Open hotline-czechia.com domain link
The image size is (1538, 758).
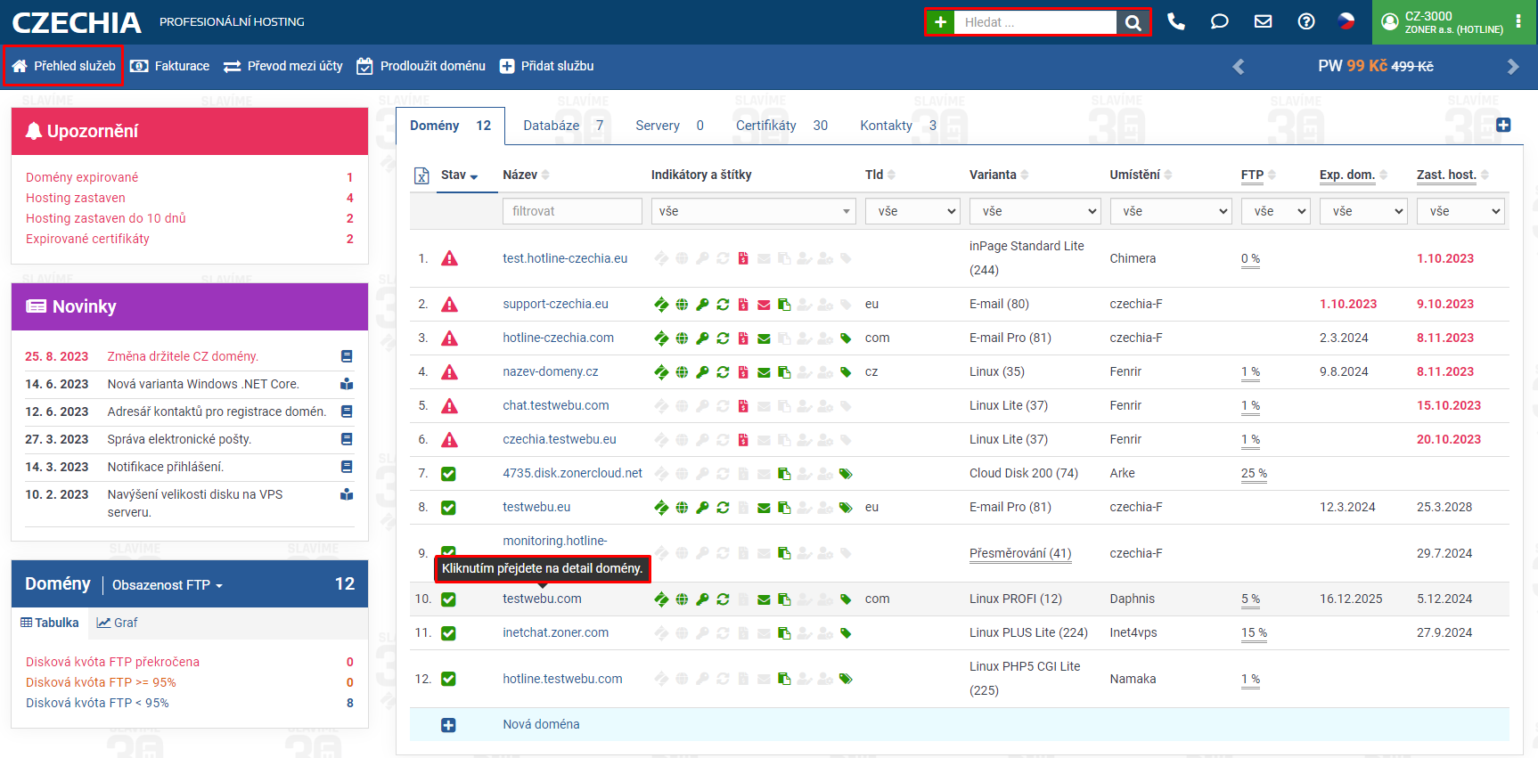click(x=558, y=338)
